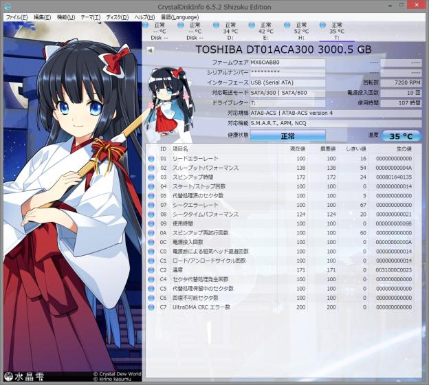Click the firmware field MX6OABB0

[x=288, y=63]
